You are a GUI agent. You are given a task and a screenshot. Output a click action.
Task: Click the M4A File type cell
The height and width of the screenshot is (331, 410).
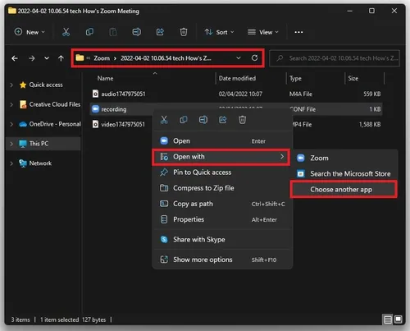pyautogui.click(x=301, y=94)
